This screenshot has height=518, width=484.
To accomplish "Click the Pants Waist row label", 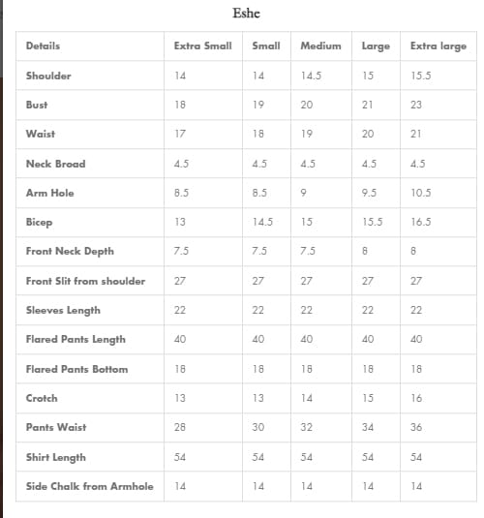I will coord(56,427).
